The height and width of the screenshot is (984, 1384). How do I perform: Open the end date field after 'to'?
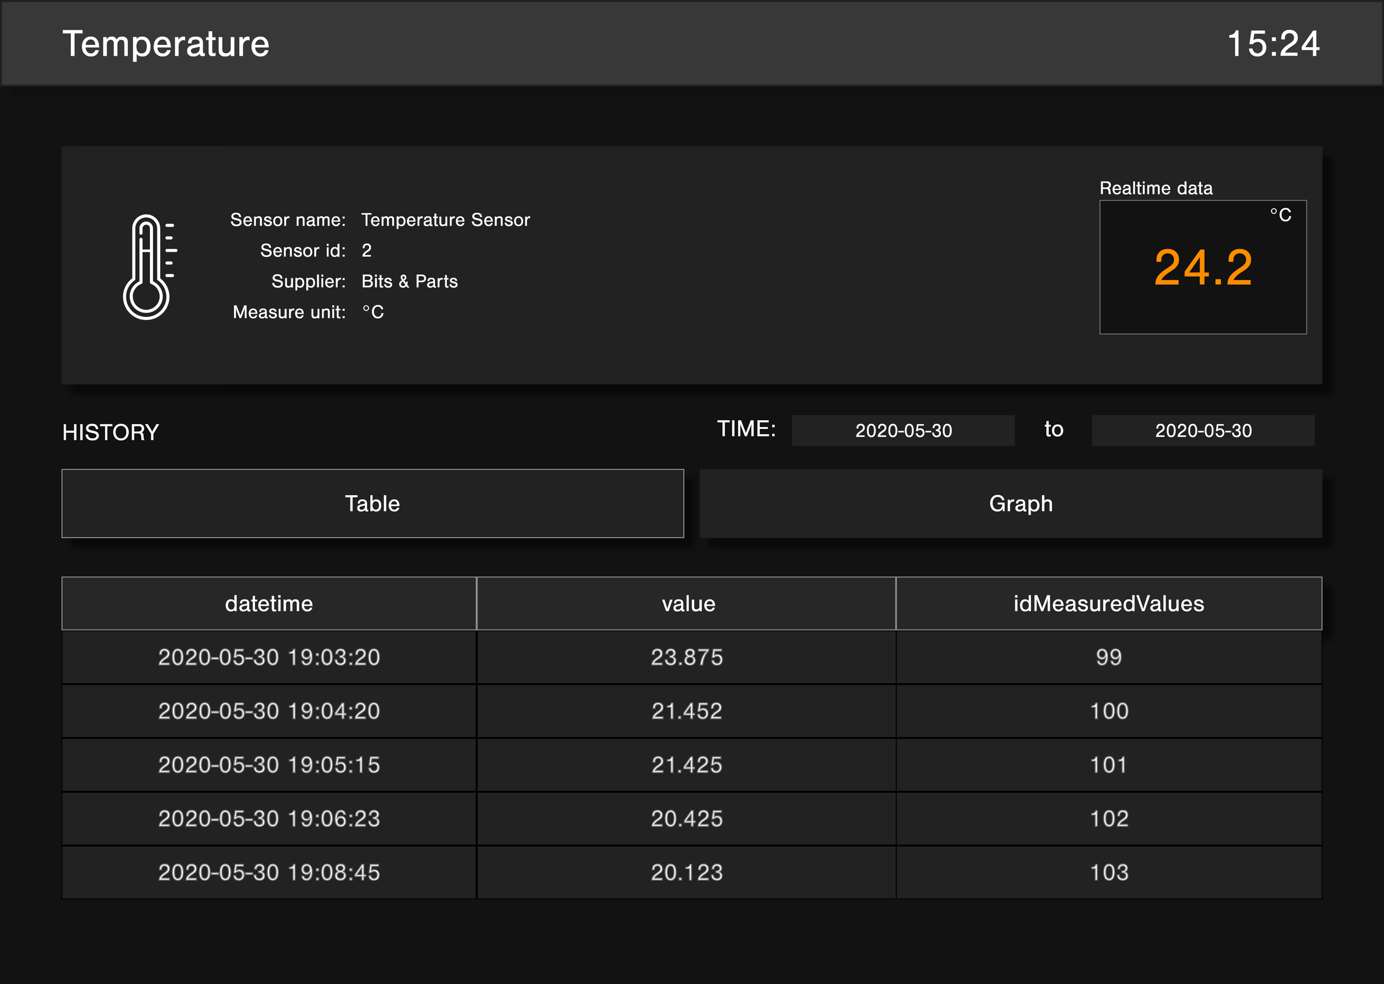[x=1203, y=431]
